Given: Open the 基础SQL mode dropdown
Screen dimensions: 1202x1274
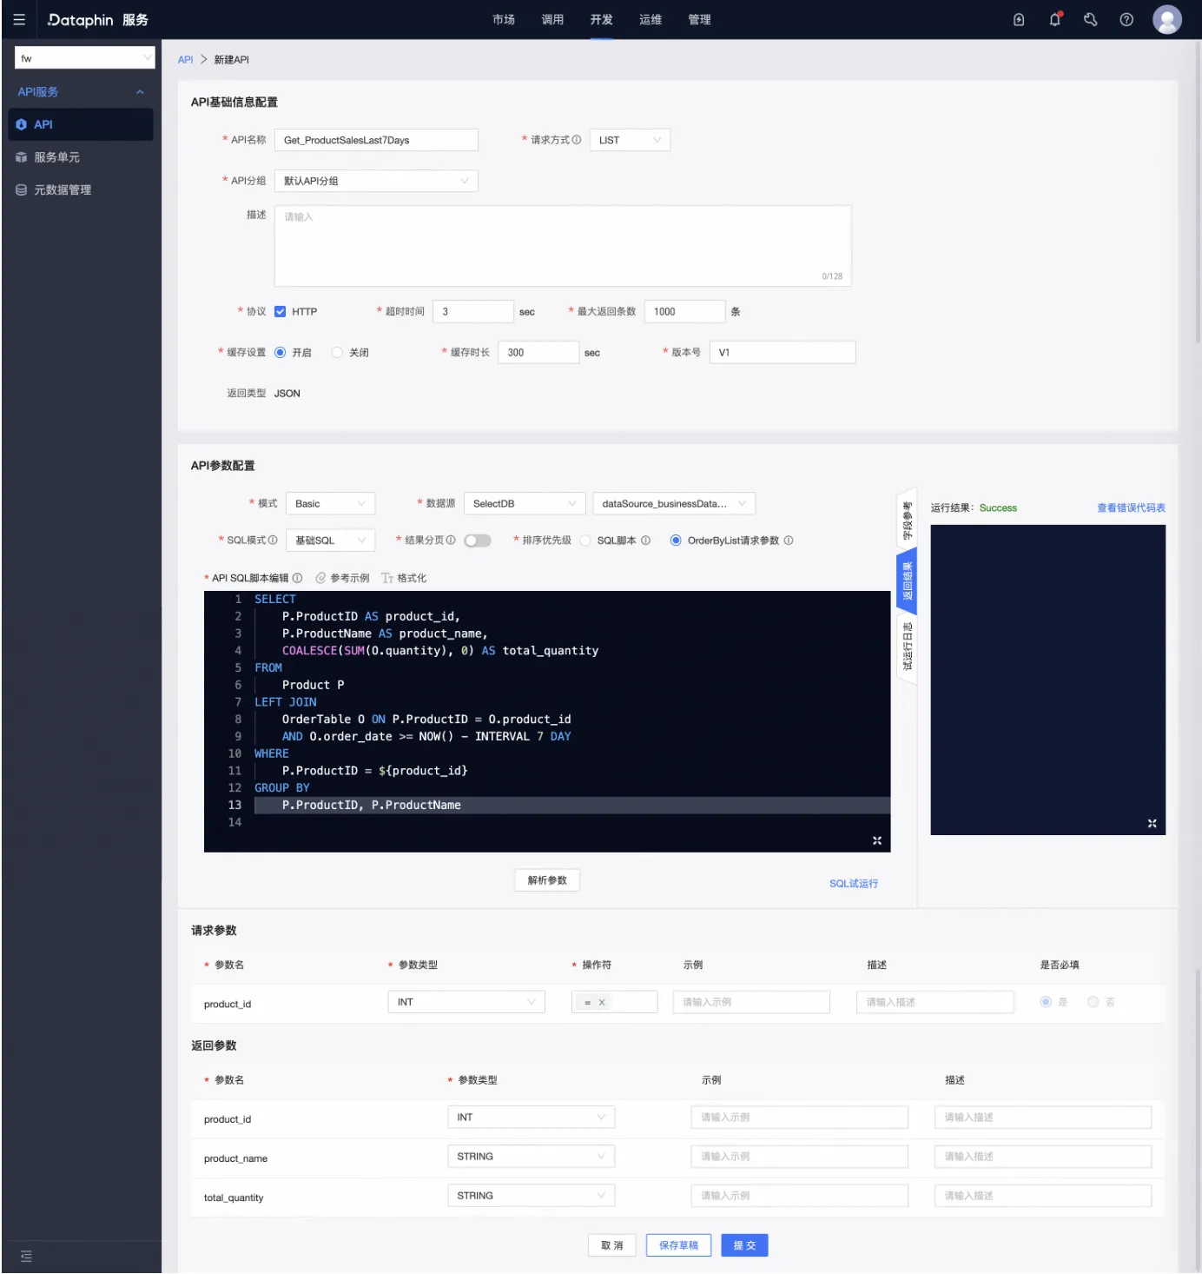Looking at the screenshot, I should pyautogui.click(x=330, y=540).
